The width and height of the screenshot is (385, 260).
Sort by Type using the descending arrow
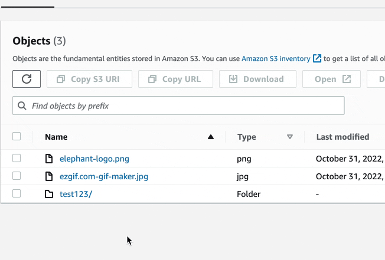289,137
